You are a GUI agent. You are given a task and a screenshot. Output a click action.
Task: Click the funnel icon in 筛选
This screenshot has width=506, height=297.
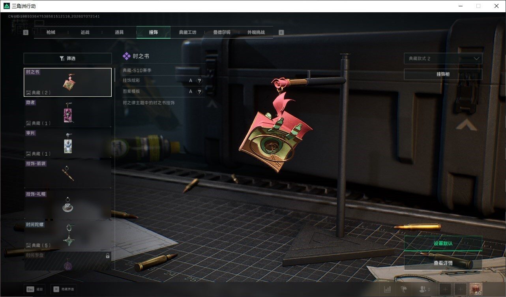coord(62,58)
